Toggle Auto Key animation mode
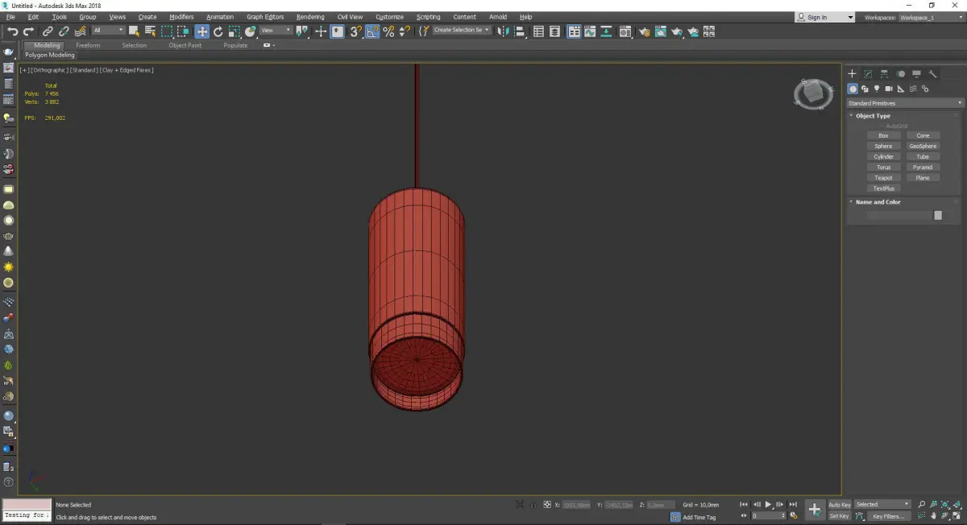This screenshot has height=525, width=967. [840, 504]
